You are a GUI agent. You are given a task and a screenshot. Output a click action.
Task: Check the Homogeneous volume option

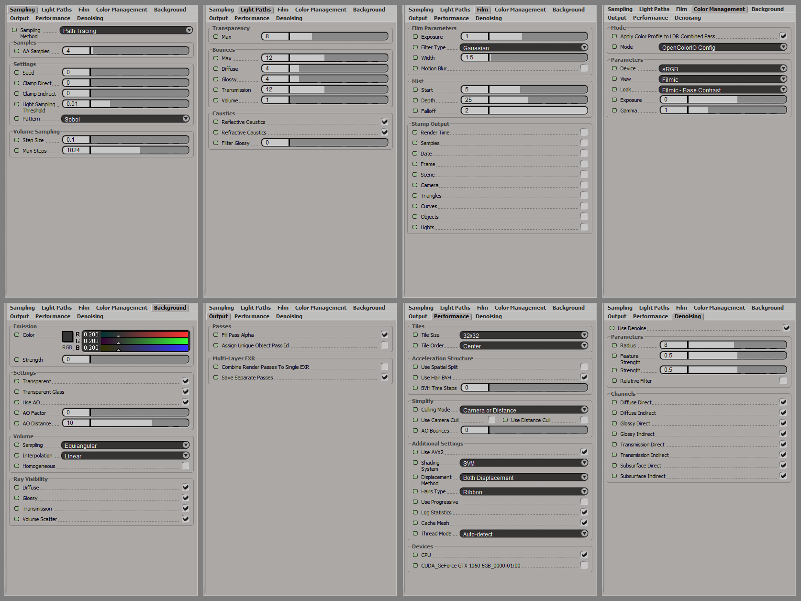pos(186,466)
